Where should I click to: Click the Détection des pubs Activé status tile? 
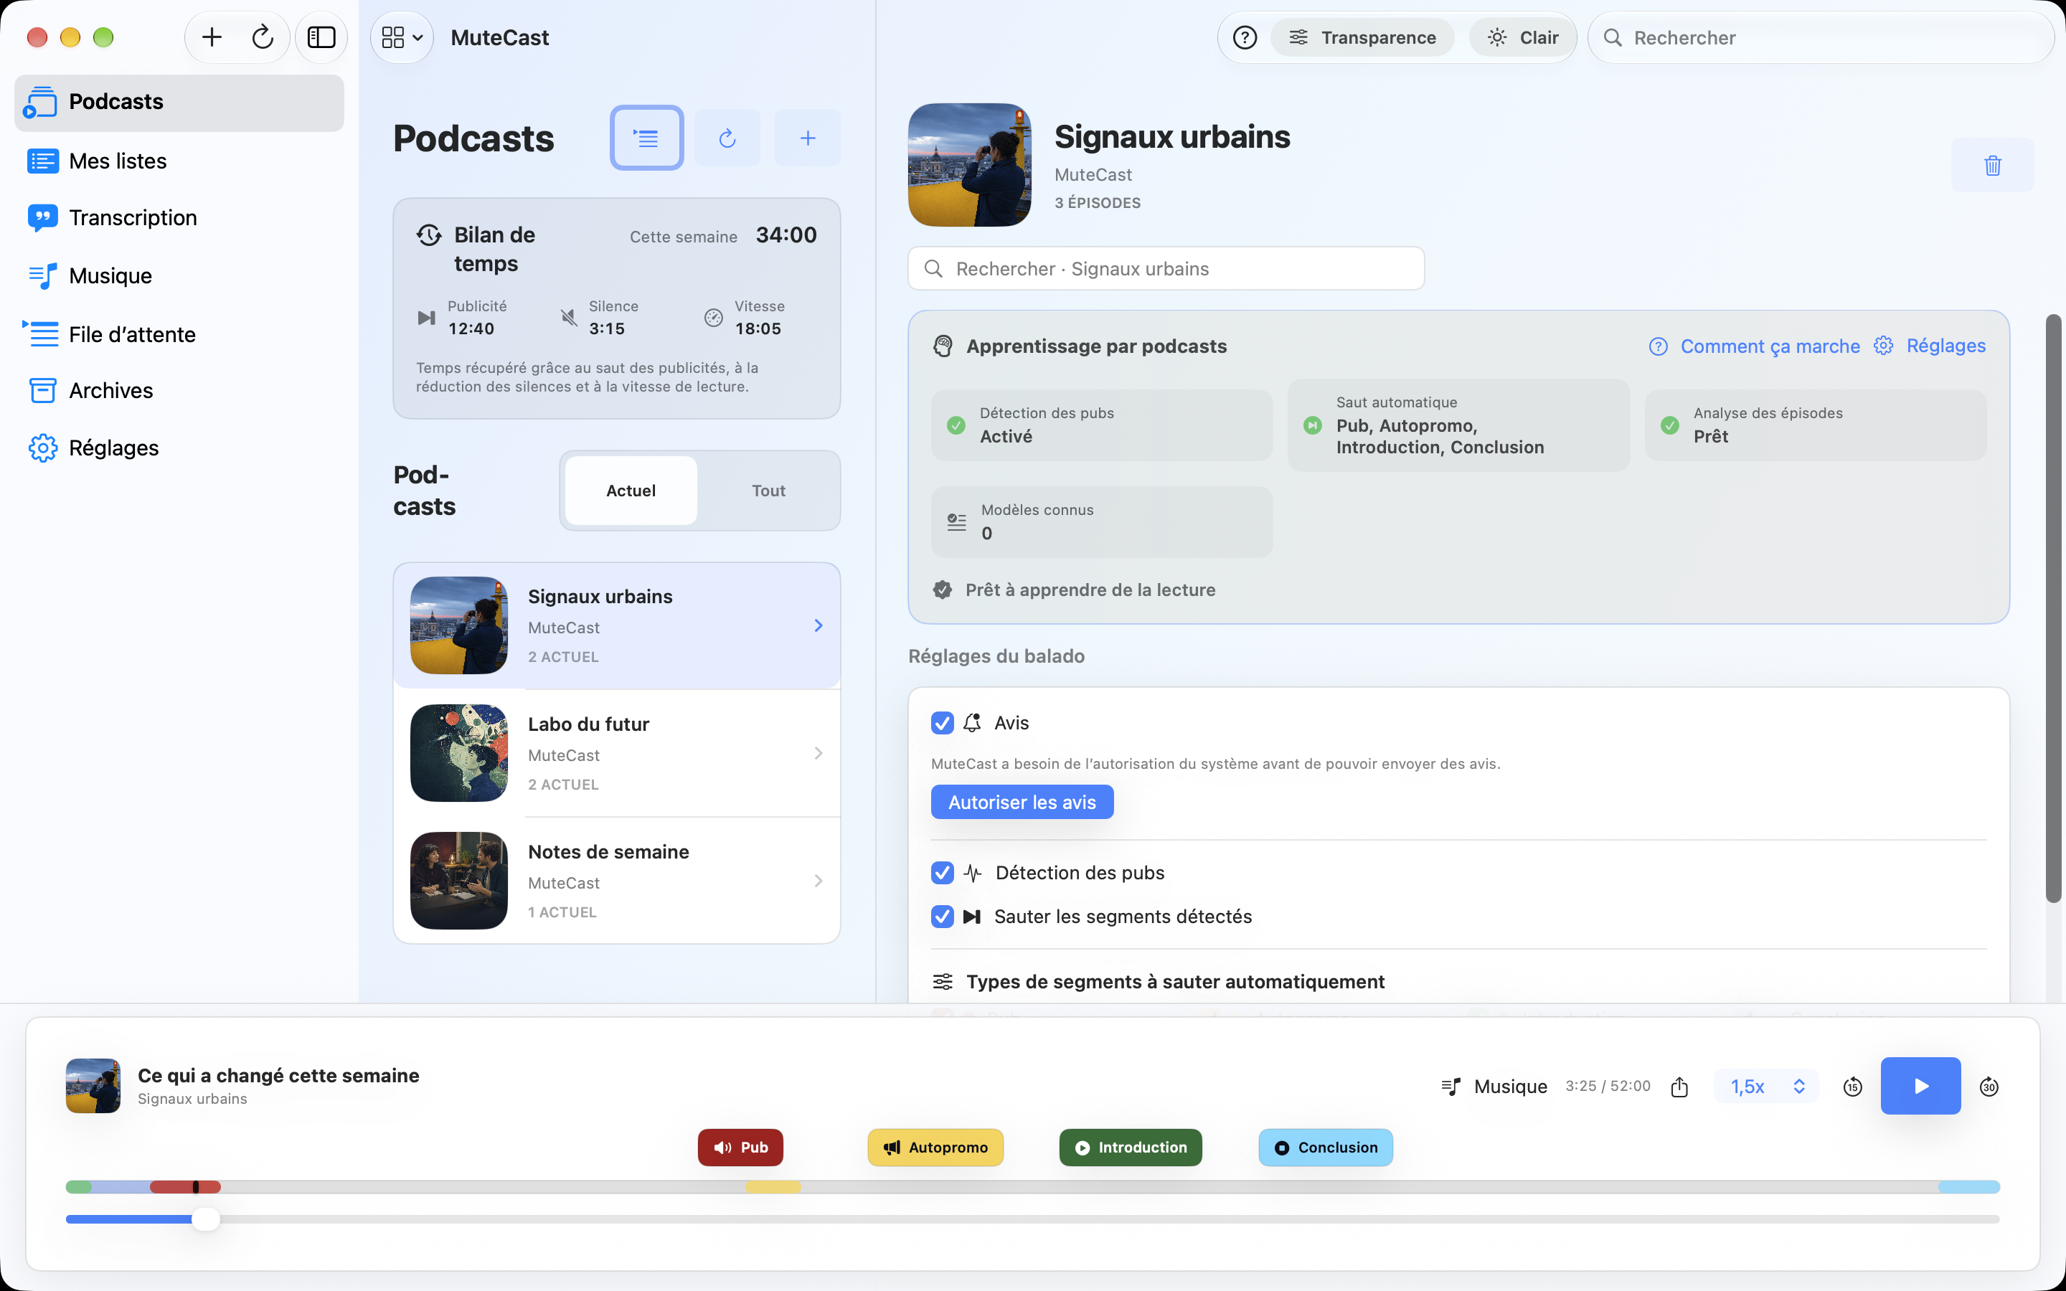coord(1101,425)
